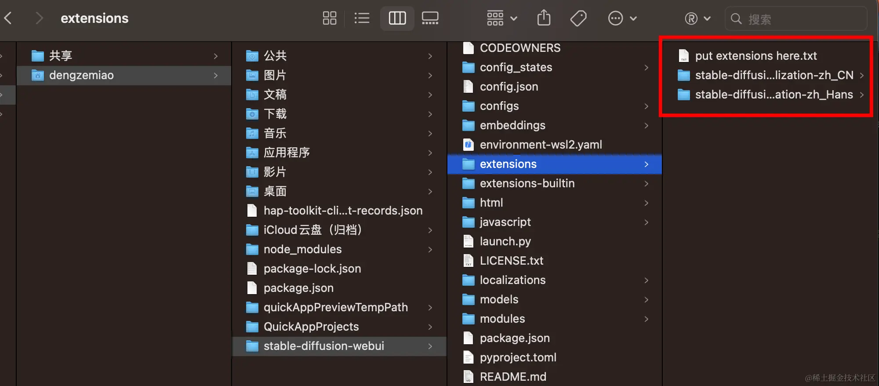Go forward with the right arrow button
The image size is (879, 386).
pos(39,18)
